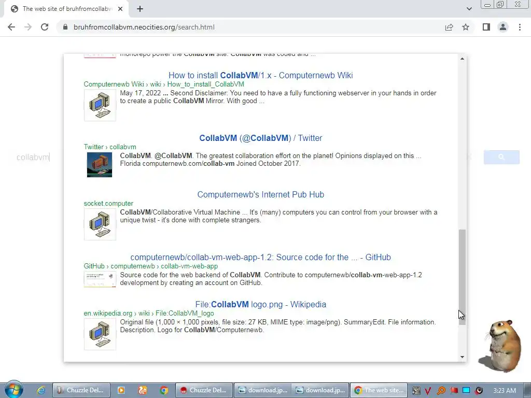
Task: Click the CollabVM Twitter result thumbnail
Action: (x=100, y=165)
